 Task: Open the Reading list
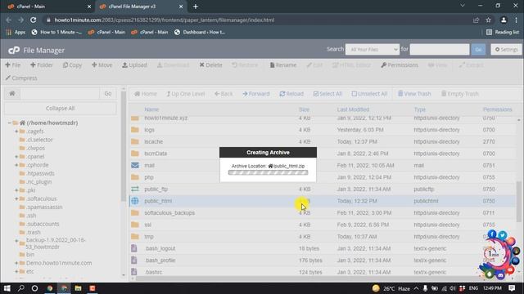(x=503, y=32)
